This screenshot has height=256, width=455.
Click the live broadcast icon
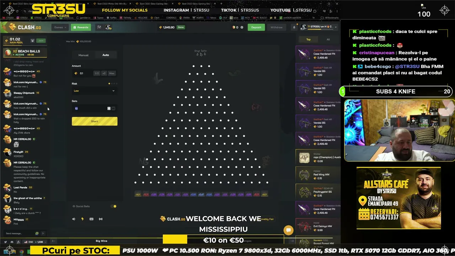(x=101, y=219)
